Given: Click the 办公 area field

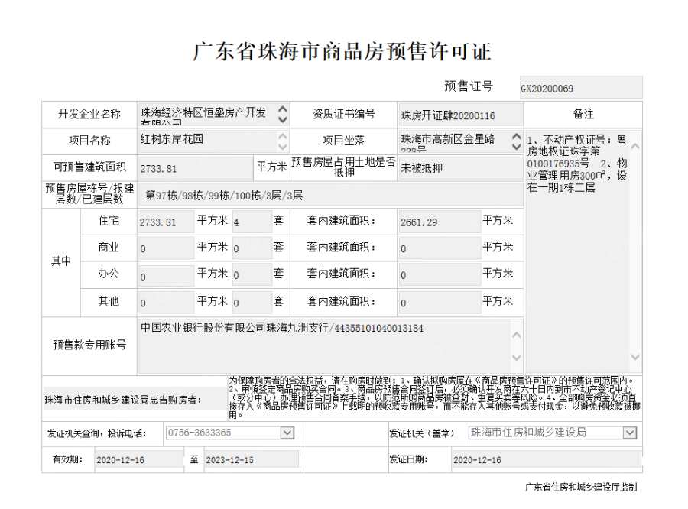Looking at the screenshot, I should (167, 275).
